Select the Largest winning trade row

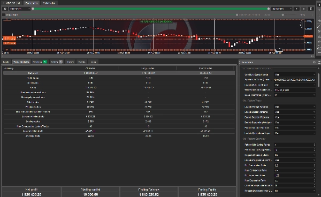[119, 117]
